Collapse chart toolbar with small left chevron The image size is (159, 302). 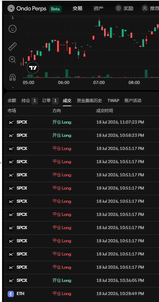pyautogui.click(x=21, y=64)
